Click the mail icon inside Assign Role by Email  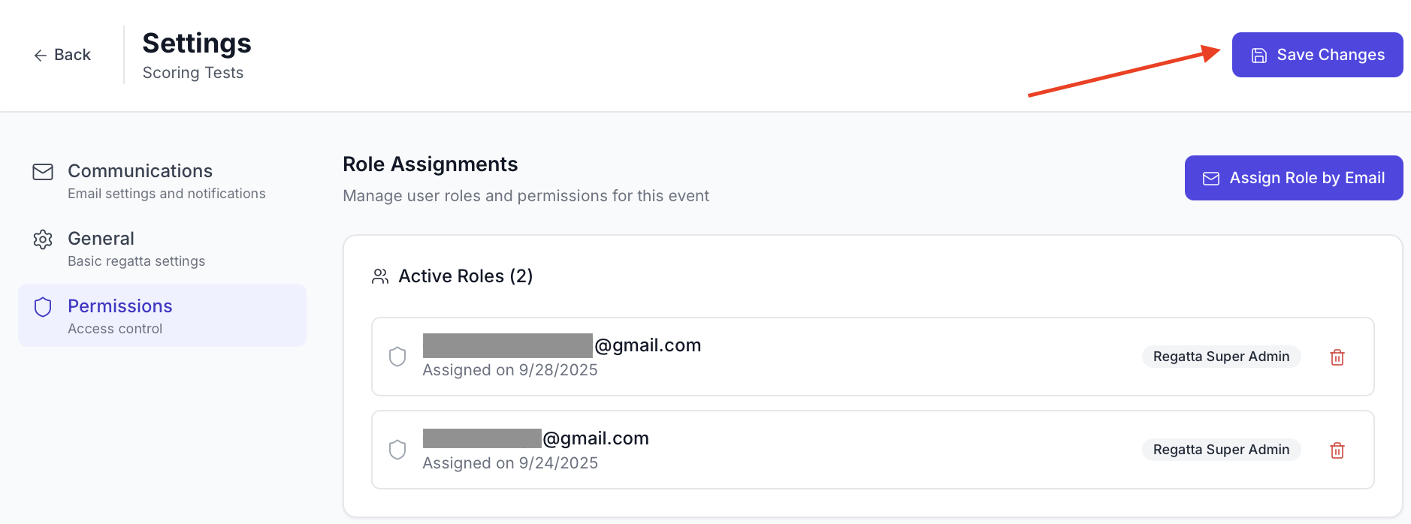(1210, 178)
